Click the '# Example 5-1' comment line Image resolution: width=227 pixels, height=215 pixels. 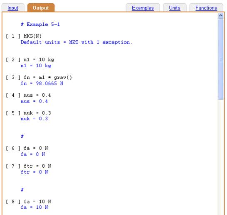[40, 24]
